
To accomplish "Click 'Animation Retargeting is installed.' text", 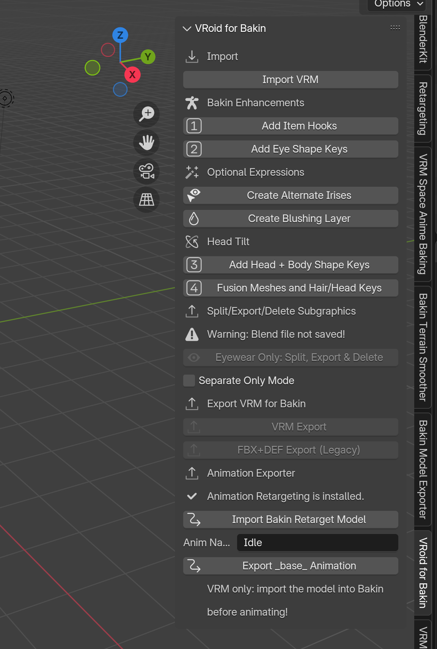I will click(285, 496).
